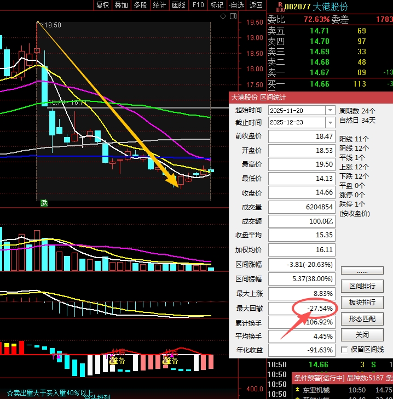Click the 卖五 price 14.71
393x399 pixels.
point(319,31)
